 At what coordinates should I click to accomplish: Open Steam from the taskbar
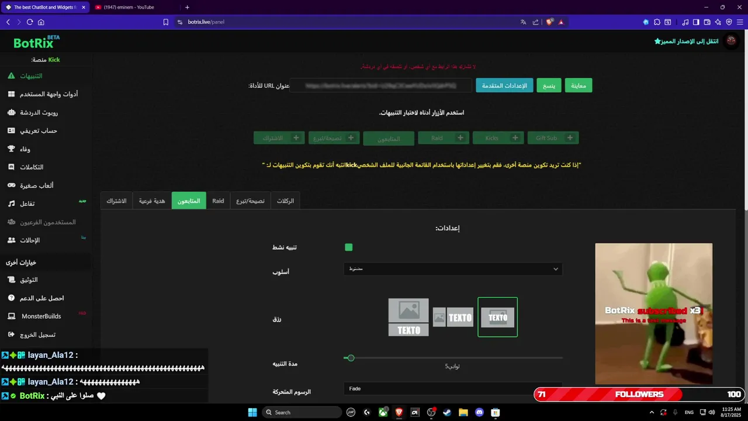click(447, 412)
